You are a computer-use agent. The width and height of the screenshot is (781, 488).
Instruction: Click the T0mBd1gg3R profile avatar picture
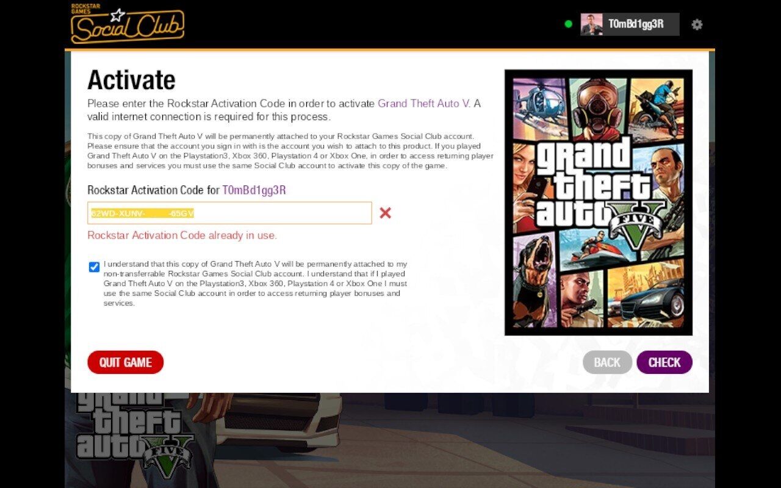pos(591,24)
